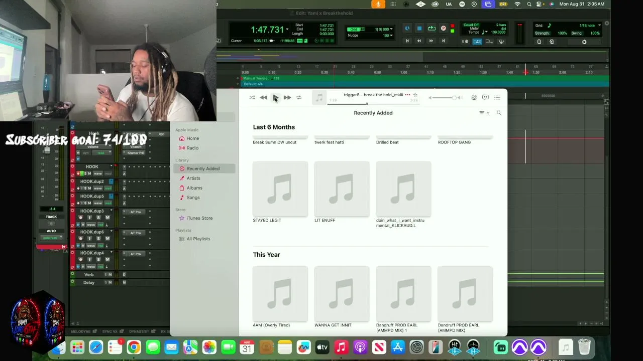
Task: Click the 'ROOFTOP GANG' title
Action: pyautogui.click(x=454, y=142)
